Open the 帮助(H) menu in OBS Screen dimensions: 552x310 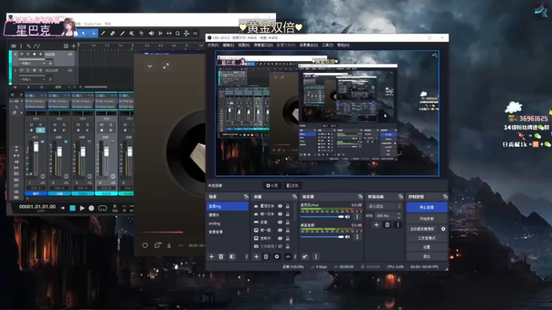[343, 45]
